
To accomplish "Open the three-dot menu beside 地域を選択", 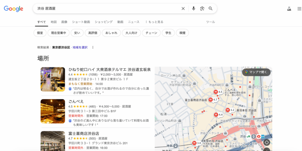I will tap(93, 47).
